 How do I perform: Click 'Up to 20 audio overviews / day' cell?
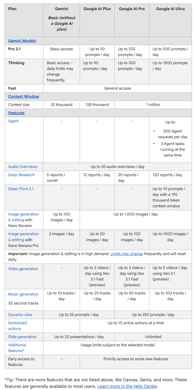click(x=118, y=167)
